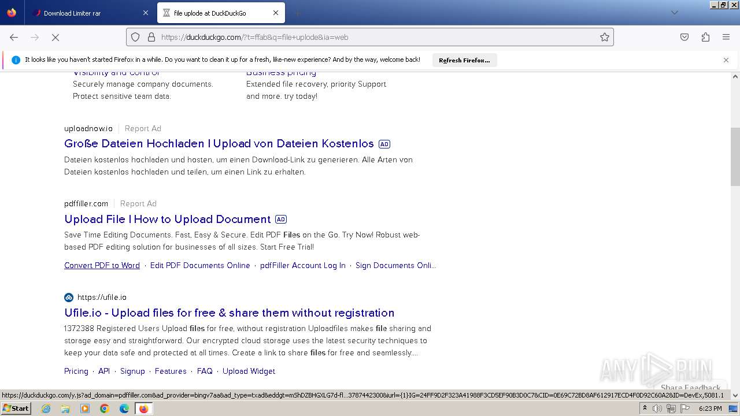Click the duckduckgo.com address bar
Viewport: 740px width, 416px height.
pos(370,37)
